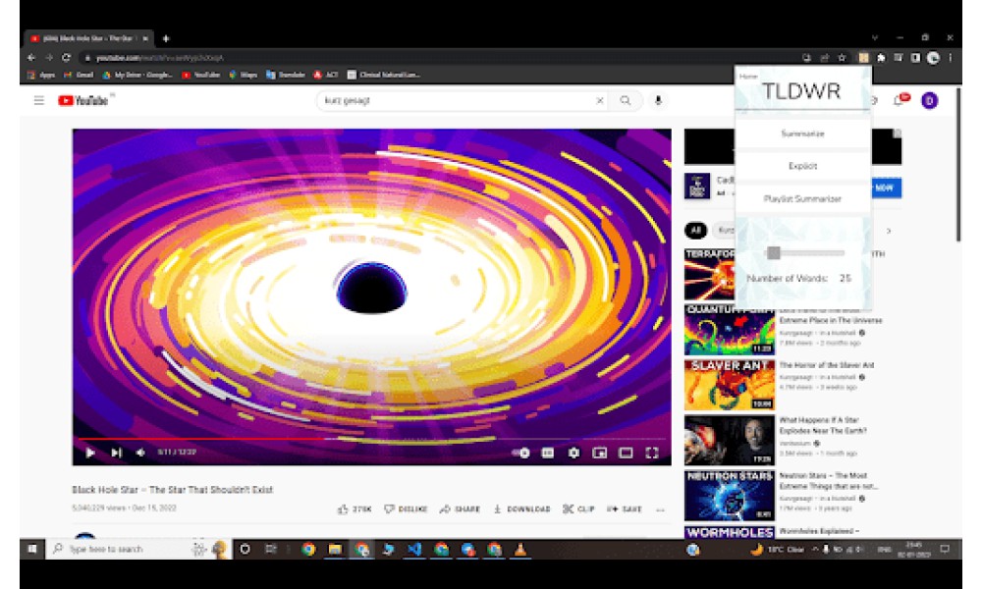The width and height of the screenshot is (982, 589).
Task: Bookmark this page with the star icon
Action: (x=843, y=58)
